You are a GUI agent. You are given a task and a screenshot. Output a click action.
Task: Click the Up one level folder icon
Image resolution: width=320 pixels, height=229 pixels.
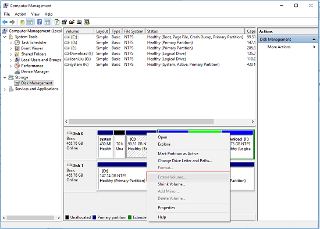(22, 22)
